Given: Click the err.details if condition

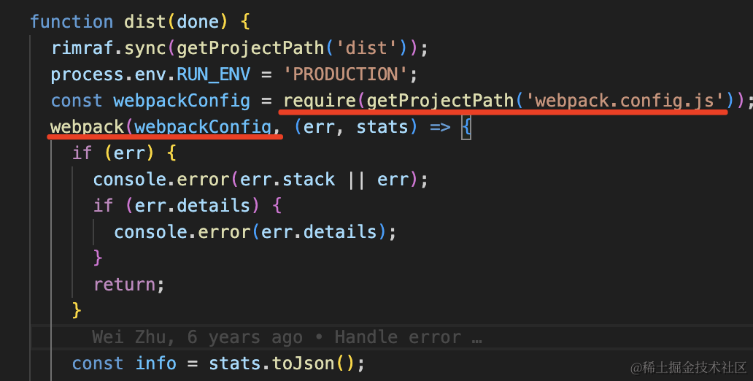Looking at the screenshot, I should (187, 206).
